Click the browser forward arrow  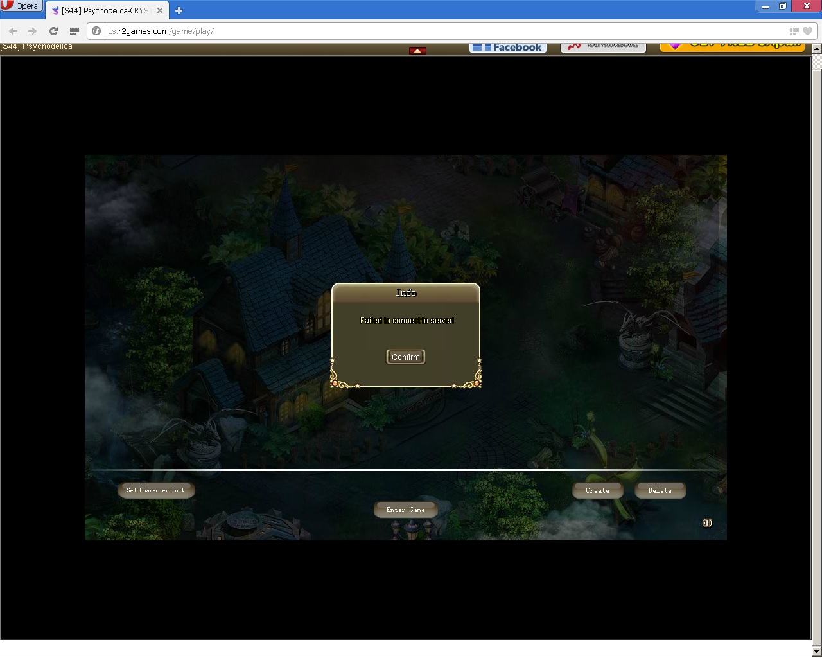coord(33,31)
